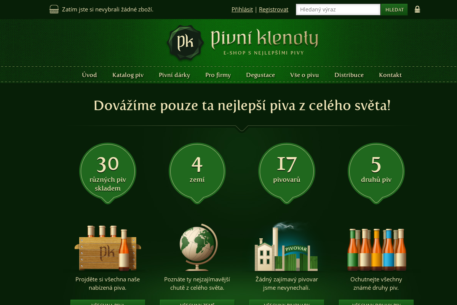Click the padlock icon next to the search
This screenshot has width=457, height=305.
click(417, 9)
